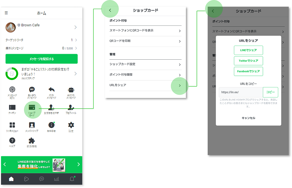Expand the URLをシェア row chevron

click(180, 86)
